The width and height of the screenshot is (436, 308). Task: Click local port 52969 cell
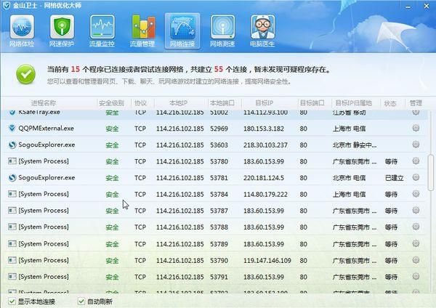point(219,129)
